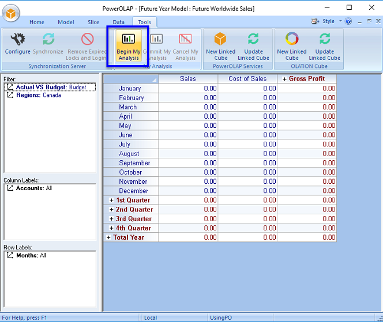This screenshot has height=322, width=383.
Task: Expand the 3rd Quarter row
Action: 111,219
